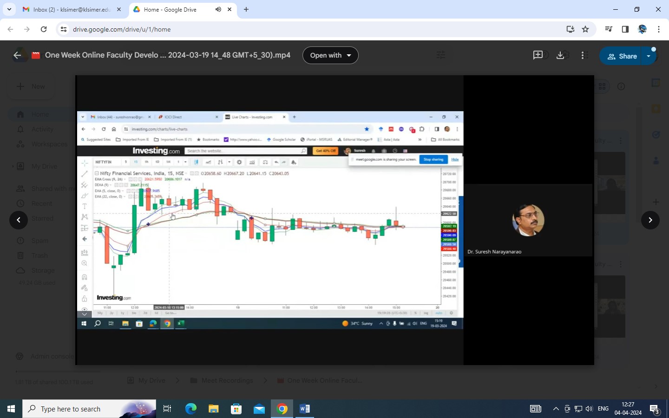Screen dimensions: 669x418
Task: Click the Share button
Action: (622, 56)
